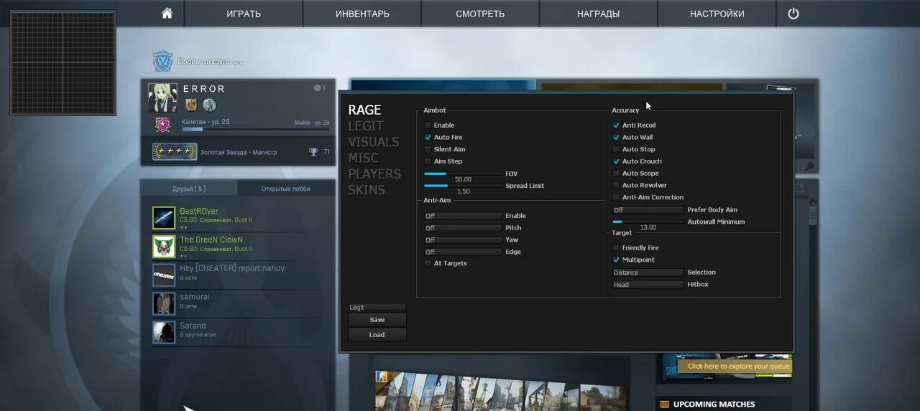Open the Pitch dropdown
Viewport: 920px width, 411px height.
pyautogui.click(x=463, y=228)
